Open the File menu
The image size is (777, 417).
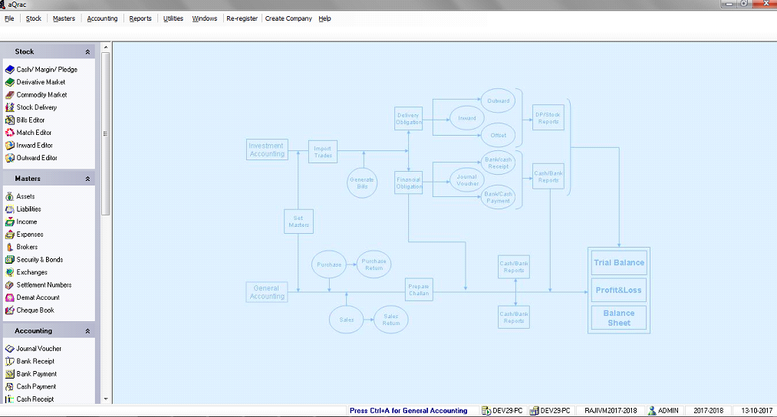(x=9, y=18)
